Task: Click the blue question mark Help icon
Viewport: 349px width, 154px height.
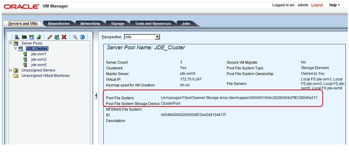Action: coord(82,37)
